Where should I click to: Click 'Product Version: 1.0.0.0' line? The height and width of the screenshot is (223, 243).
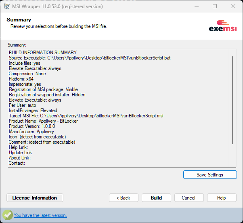click(32, 126)
